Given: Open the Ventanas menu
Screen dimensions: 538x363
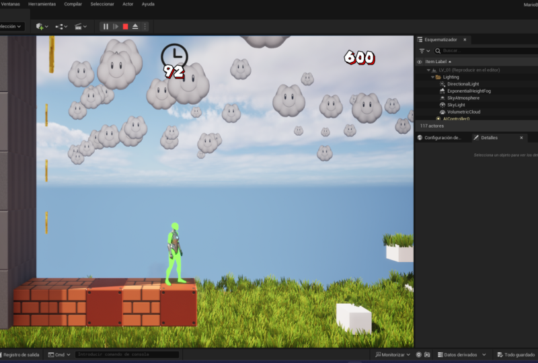Looking at the screenshot, I should [x=10, y=4].
